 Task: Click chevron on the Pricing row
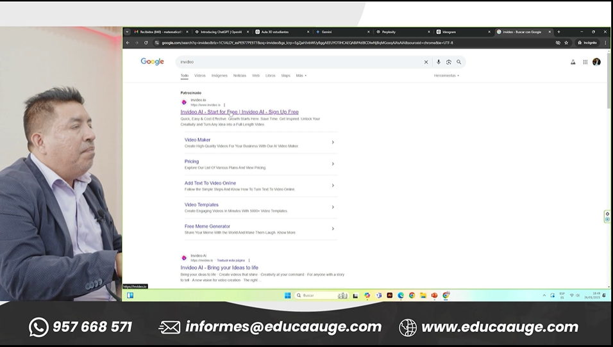[333, 164]
